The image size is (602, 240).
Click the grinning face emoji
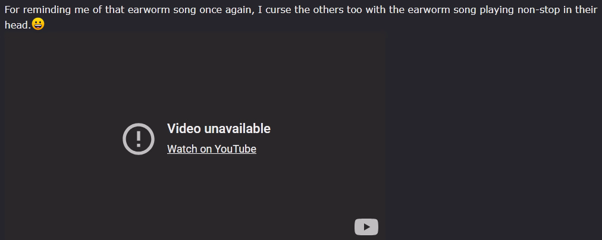click(x=38, y=24)
